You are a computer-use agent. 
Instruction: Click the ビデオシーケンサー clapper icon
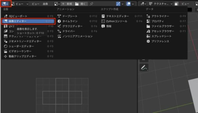coord(6,51)
